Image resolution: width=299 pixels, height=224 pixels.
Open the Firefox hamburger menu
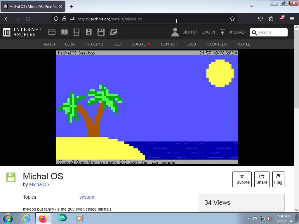292,19
